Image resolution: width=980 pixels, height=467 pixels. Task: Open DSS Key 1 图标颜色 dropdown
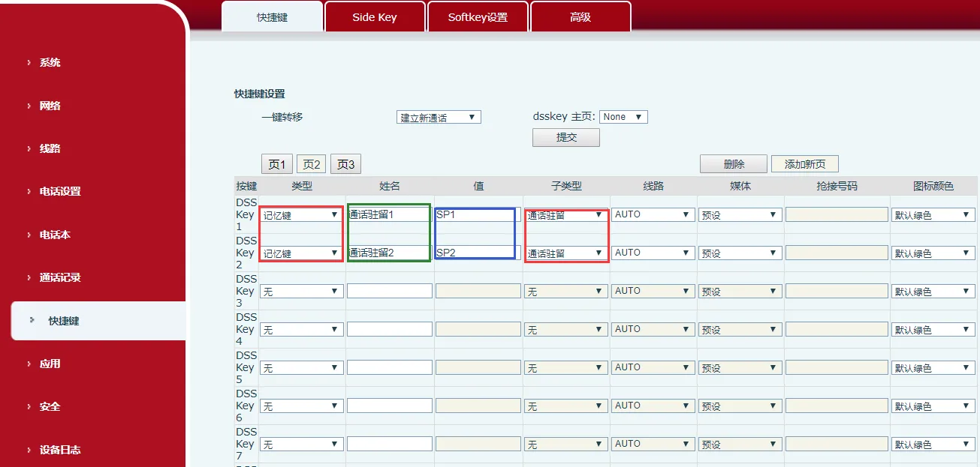(933, 215)
